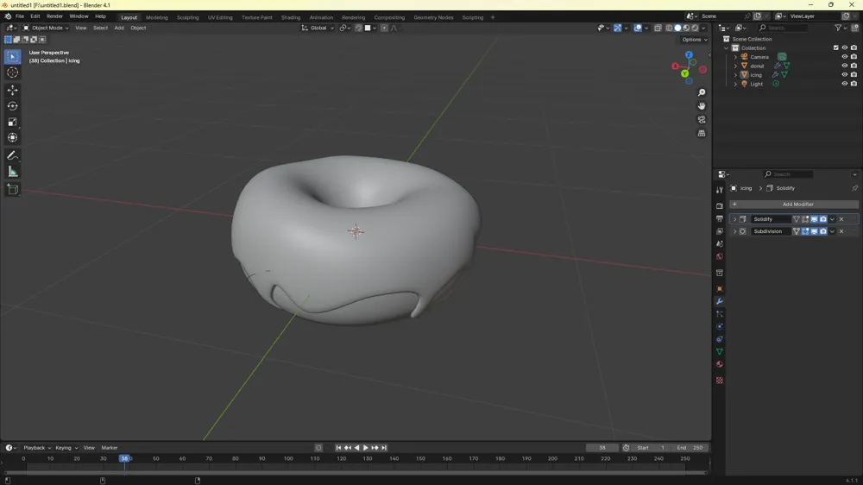Toggle Subdivision modifier render visibility
This screenshot has height=485, width=863.
823,231
